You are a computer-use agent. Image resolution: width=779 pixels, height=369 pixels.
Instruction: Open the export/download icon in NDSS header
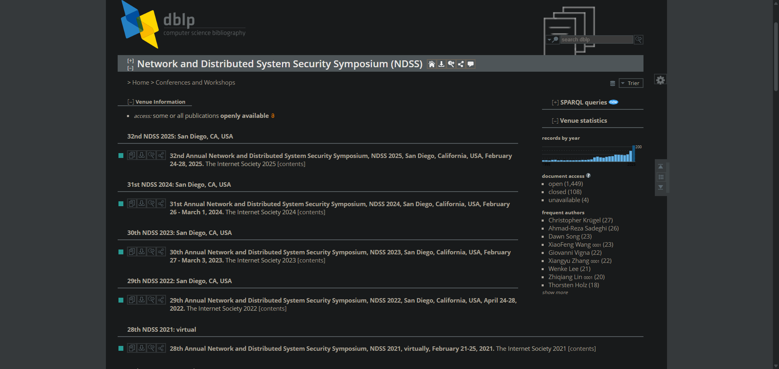click(x=441, y=64)
